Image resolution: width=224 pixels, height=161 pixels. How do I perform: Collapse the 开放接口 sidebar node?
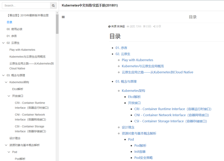pos(9,96)
